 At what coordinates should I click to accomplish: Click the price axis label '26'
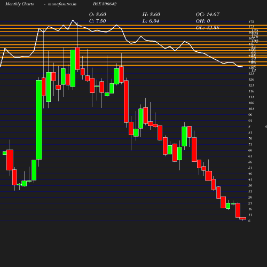tap(250, 197)
